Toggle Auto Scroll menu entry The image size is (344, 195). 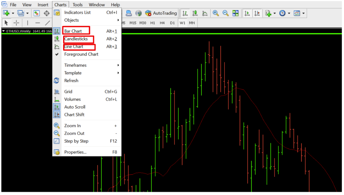87,107
